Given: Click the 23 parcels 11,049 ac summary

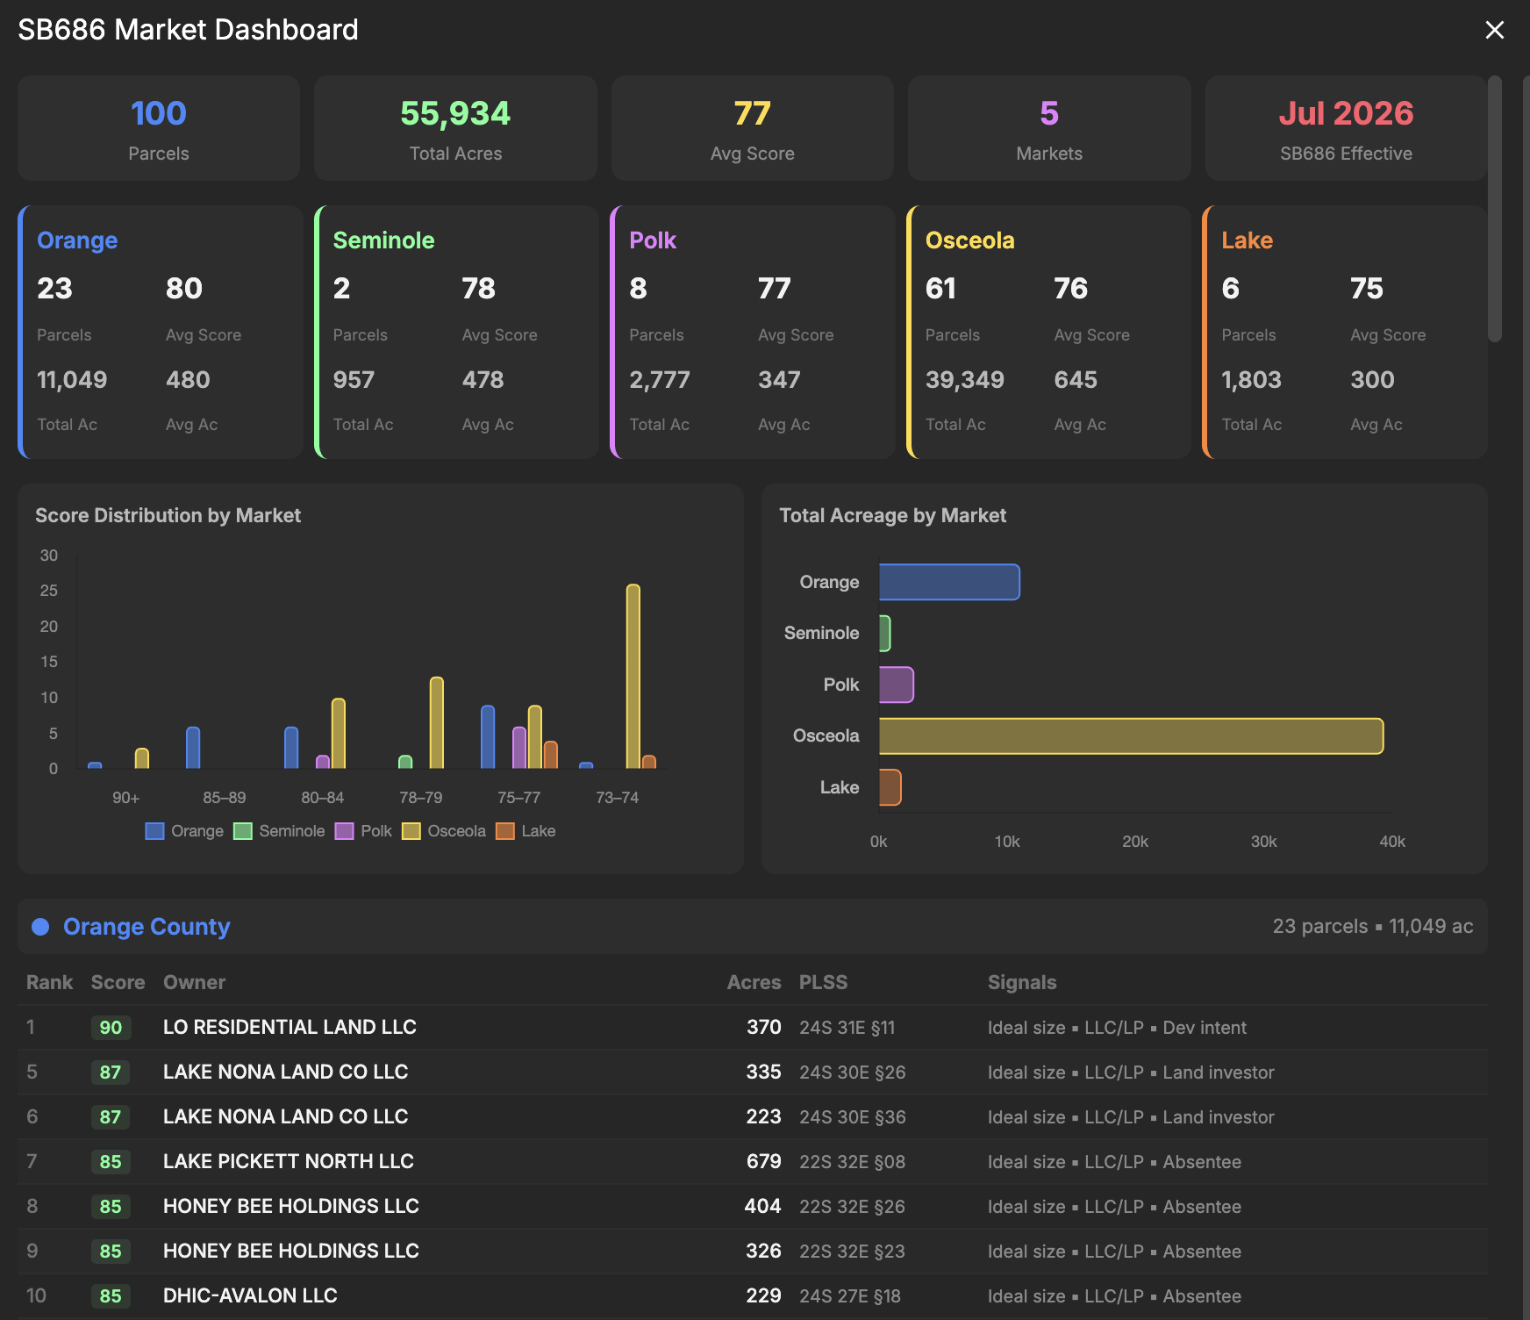Looking at the screenshot, I should pyautogui.click(x=1373, y=926).
